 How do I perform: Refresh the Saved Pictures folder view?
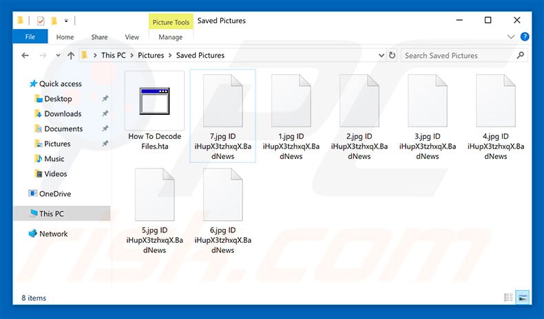click(392, 56)
